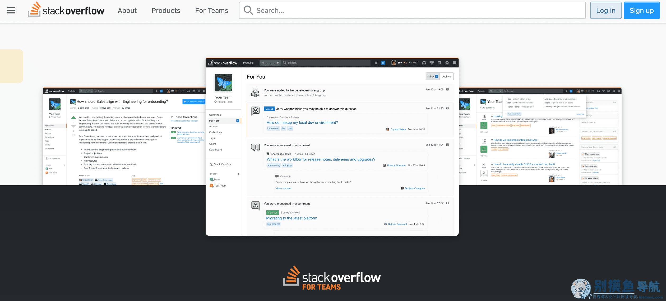
Task: Archive the Jan 14 at 21:25 notification
Action: pos(447,108)
